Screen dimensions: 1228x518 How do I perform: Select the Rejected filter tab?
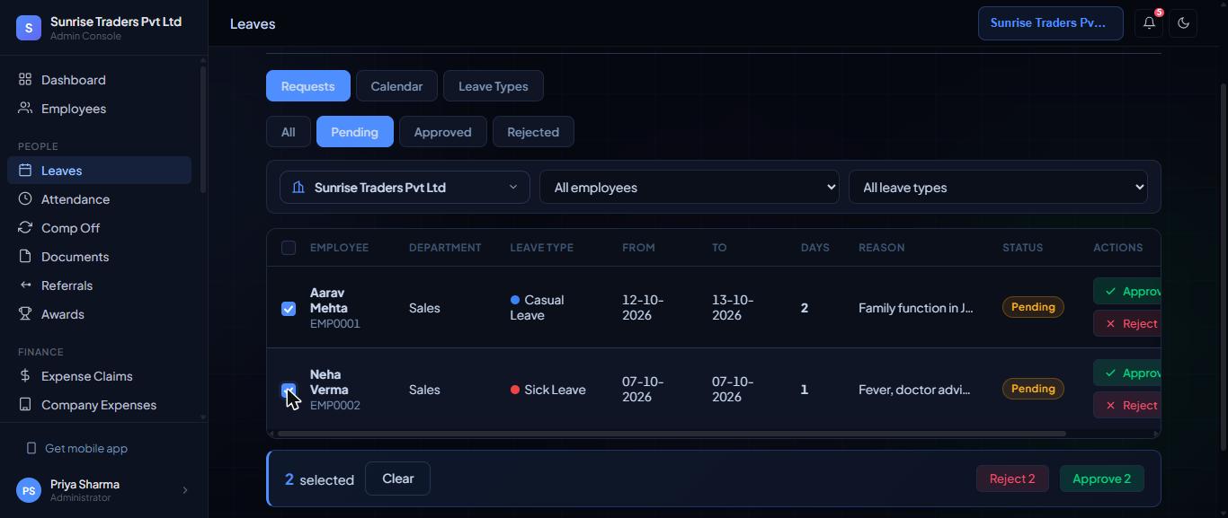click(x=533, y=132)
